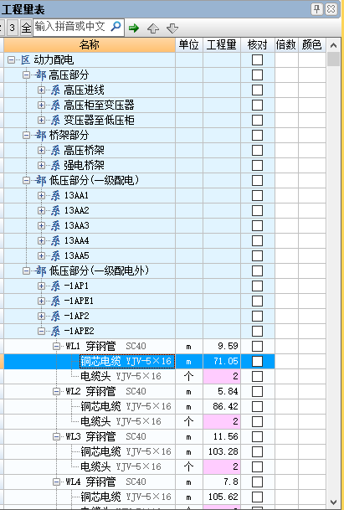Tick the 核对 checkbox for 13AA3
The height and width of the screenshot is (510, 344).
pyautogui.click(x=257, y=225)
